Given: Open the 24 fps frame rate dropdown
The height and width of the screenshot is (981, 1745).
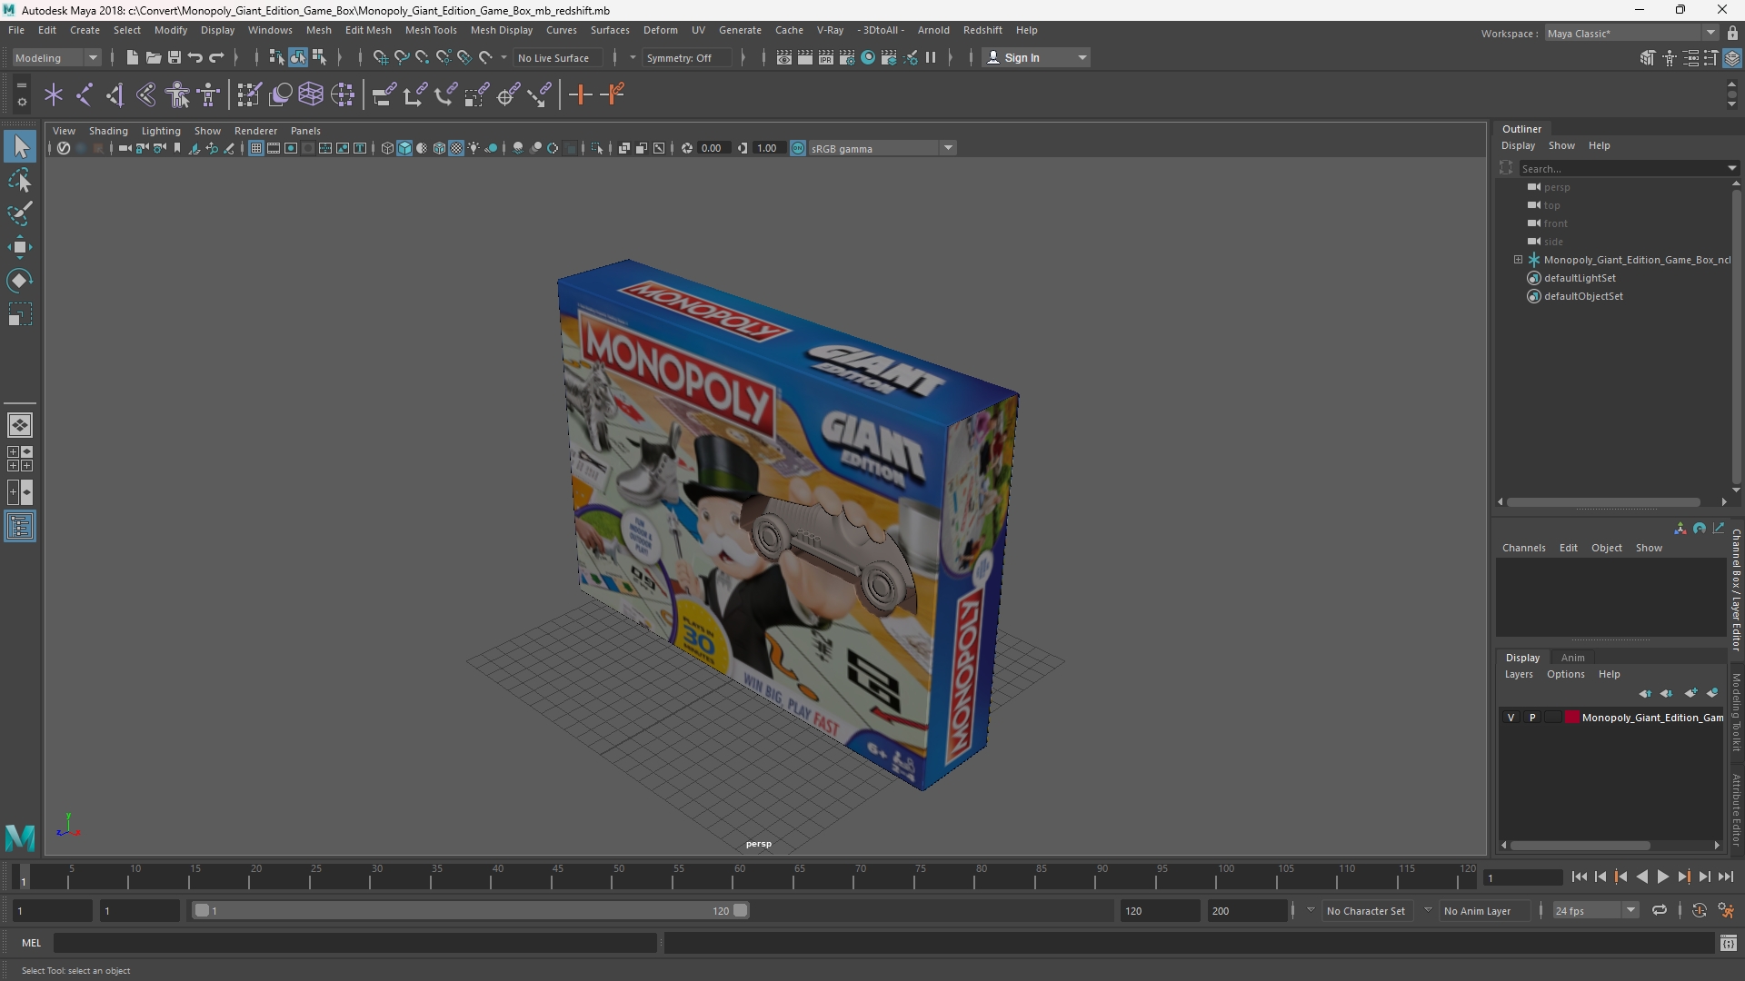Looking at the screenshot, I should pos(1594,910).
